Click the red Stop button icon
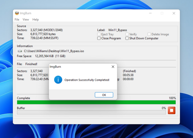This screenshot has width=193, height=138. click(171, 110)
